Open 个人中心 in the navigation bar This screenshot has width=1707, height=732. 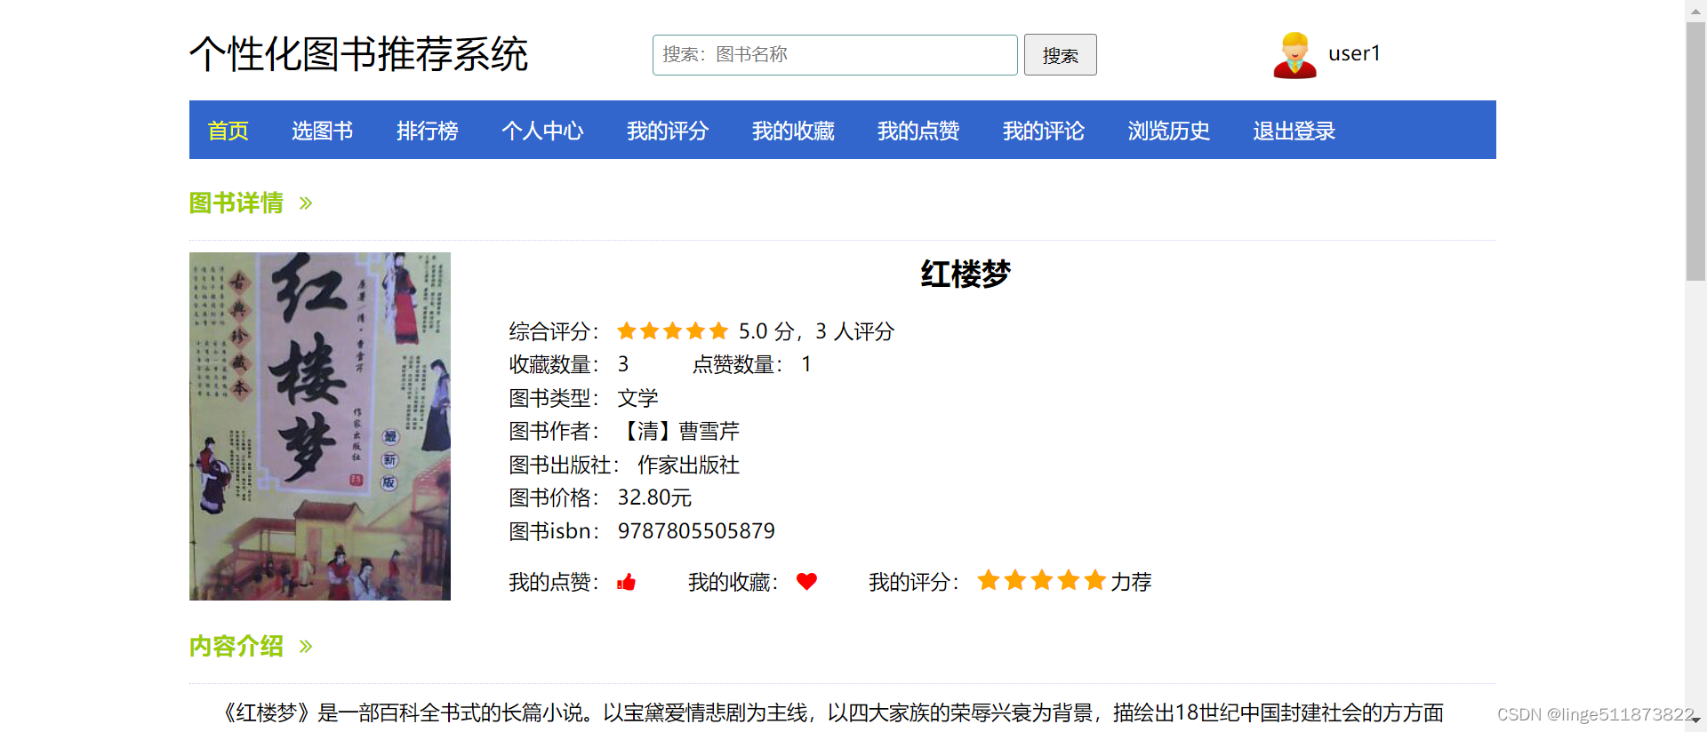click(x=542, y=131)
